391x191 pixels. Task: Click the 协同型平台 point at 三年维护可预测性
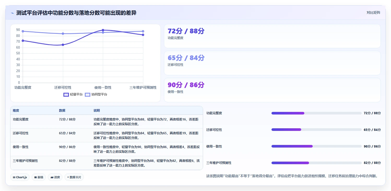point(143,31)
